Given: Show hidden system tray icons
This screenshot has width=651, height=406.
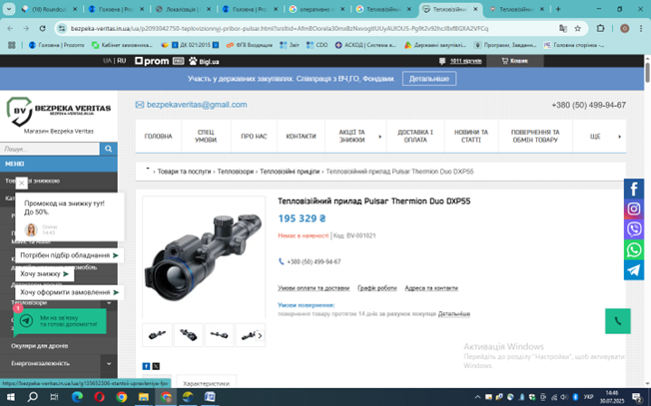Looking at the screenshot, I should (x=477, y=397).
